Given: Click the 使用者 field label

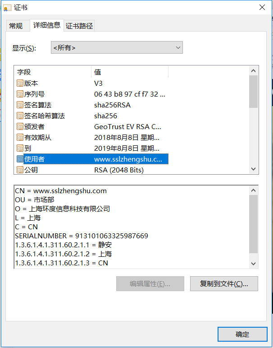Looking at the screenshot, I should 34,159.
